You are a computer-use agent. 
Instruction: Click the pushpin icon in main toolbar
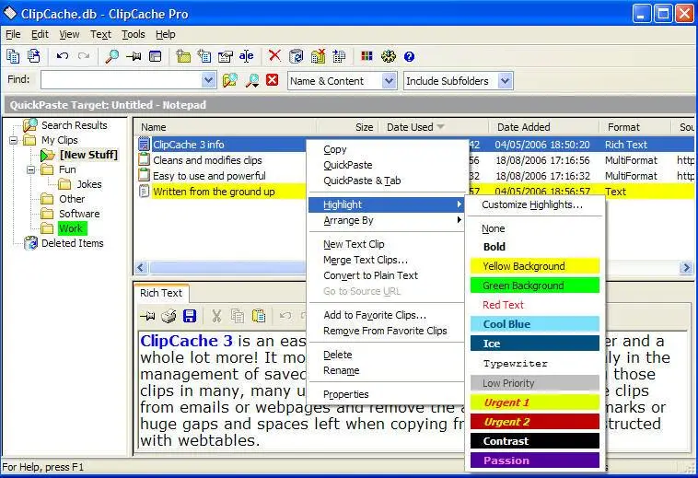[x=134, y=56]
